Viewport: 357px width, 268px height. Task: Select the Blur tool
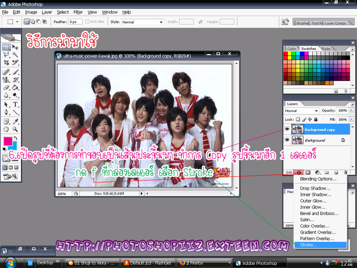click(6, 95)
